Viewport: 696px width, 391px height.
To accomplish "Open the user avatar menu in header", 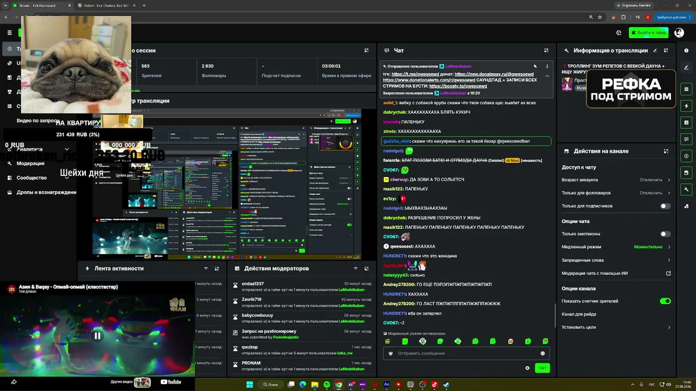I will pyautogui.click(x=679, y=33).
